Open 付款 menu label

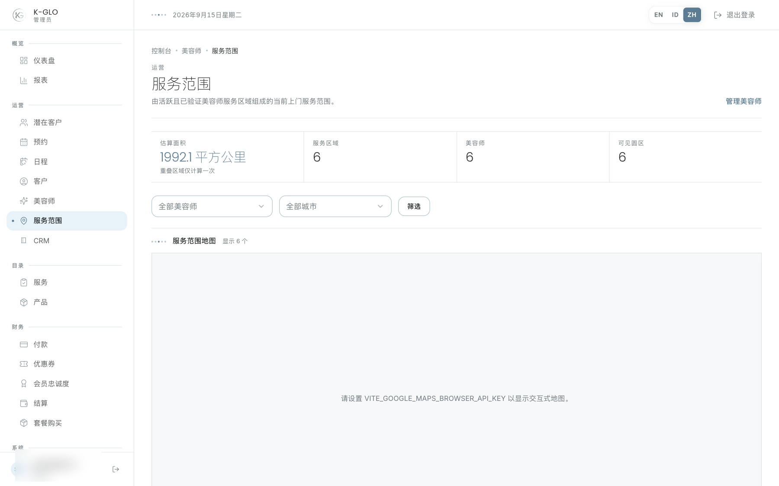click(41, 345)
